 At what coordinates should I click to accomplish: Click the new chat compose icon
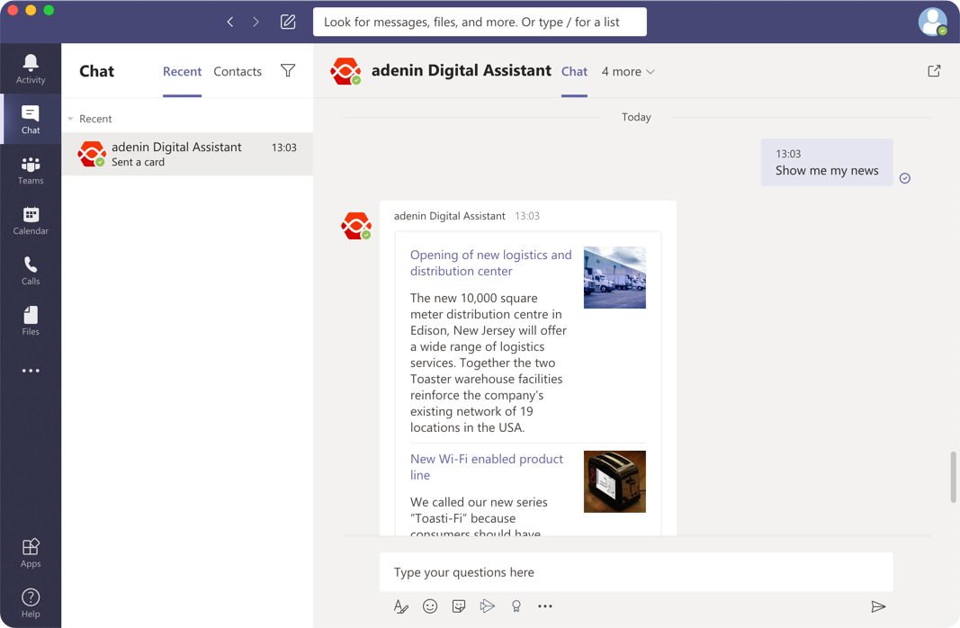(288, 22)
